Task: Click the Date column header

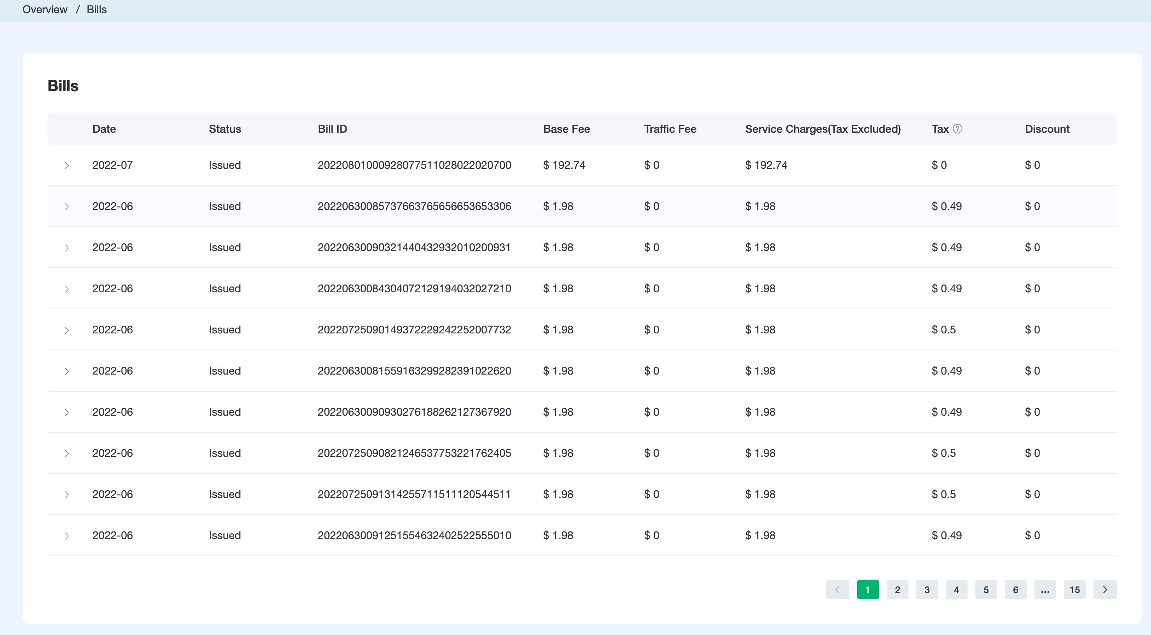Action: (x=104, y=129)
